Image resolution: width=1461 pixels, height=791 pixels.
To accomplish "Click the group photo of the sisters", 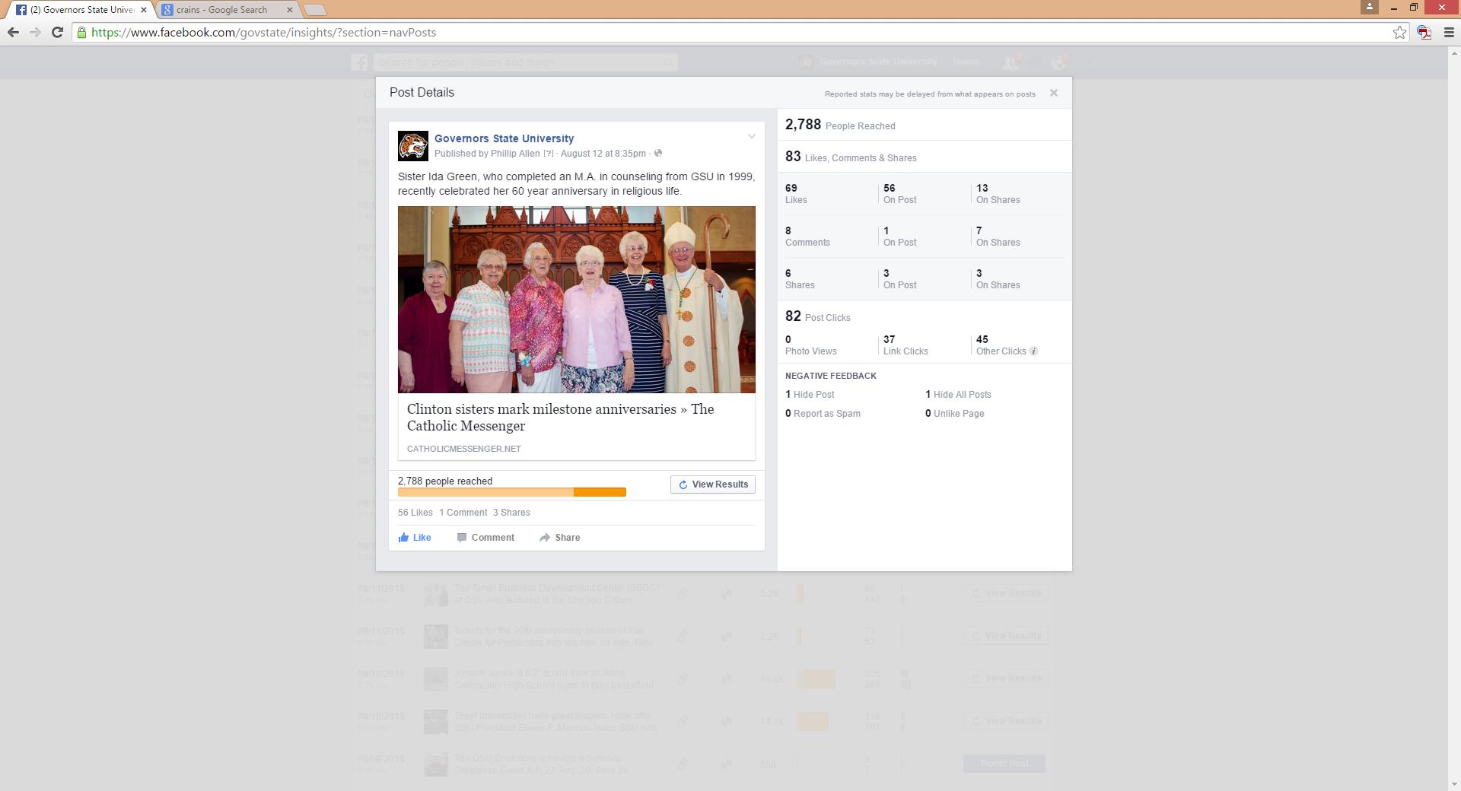I will (577, 299).
